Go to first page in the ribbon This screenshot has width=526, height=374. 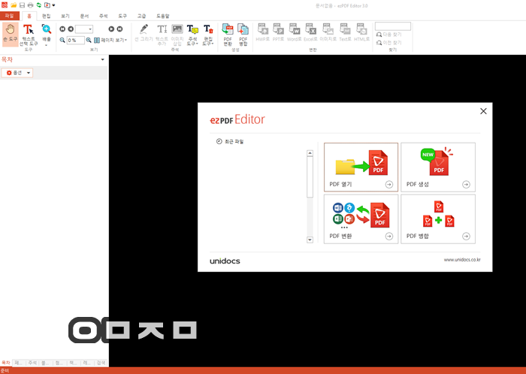coord(62,29)
